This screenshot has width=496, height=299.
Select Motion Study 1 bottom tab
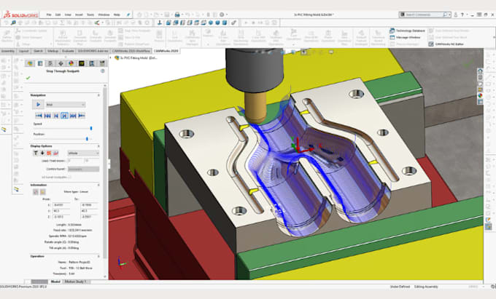pos(77,282)
